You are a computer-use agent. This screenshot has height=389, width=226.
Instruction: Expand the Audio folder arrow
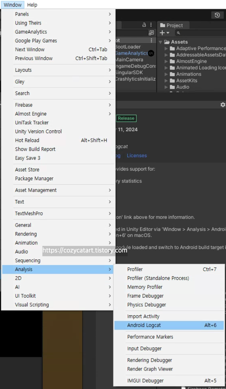tap(166, 87)
